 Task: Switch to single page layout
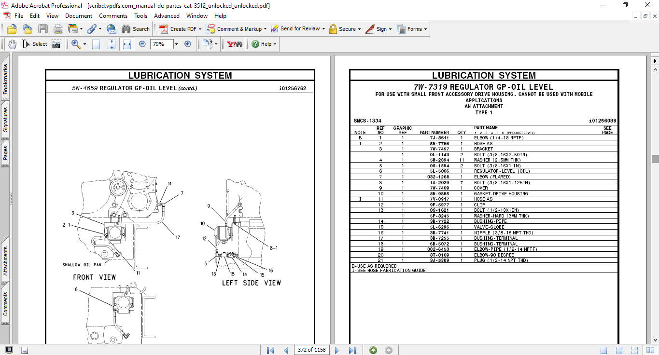[x=603, y=350]
